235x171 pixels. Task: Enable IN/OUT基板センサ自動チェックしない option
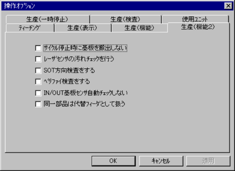pyautogui.click(x=38, y=93)
